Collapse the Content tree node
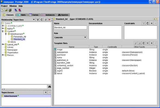The height and width of the screenshot is (108, 160). click(3, 31)
